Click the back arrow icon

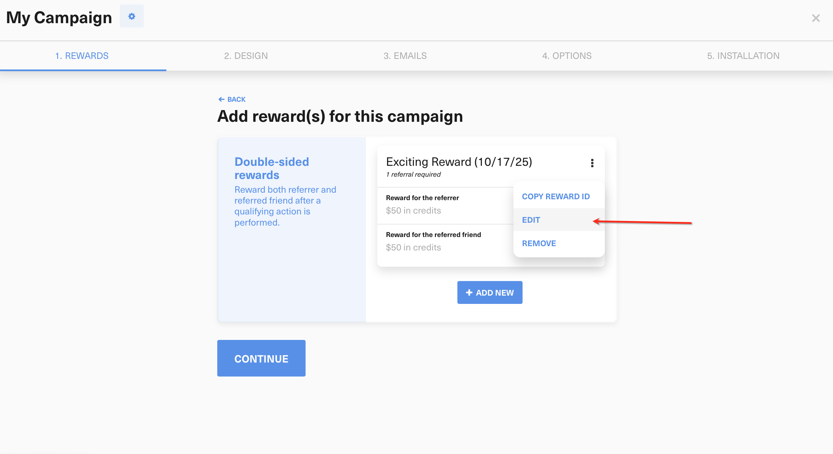(x=222, y=99)
